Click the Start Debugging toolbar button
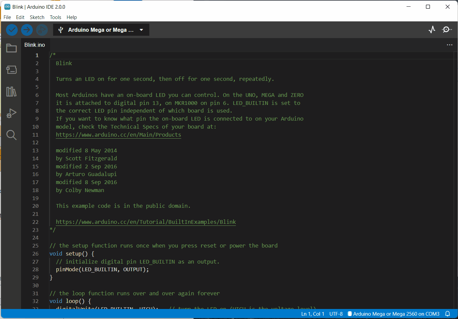This screenshot has height=319, width=458. 42,30
